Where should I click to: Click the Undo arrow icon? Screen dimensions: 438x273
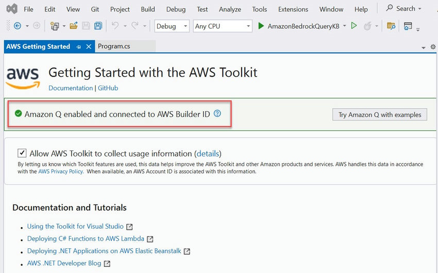[x=115, y=26]
